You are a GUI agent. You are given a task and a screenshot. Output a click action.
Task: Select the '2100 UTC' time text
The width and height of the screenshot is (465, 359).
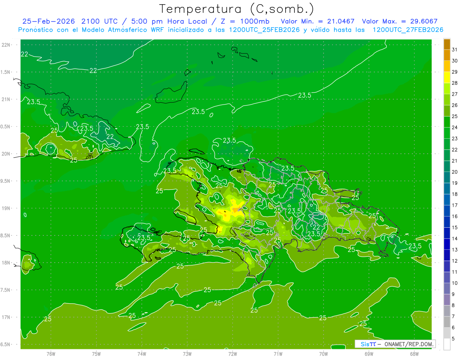[99, 21]
